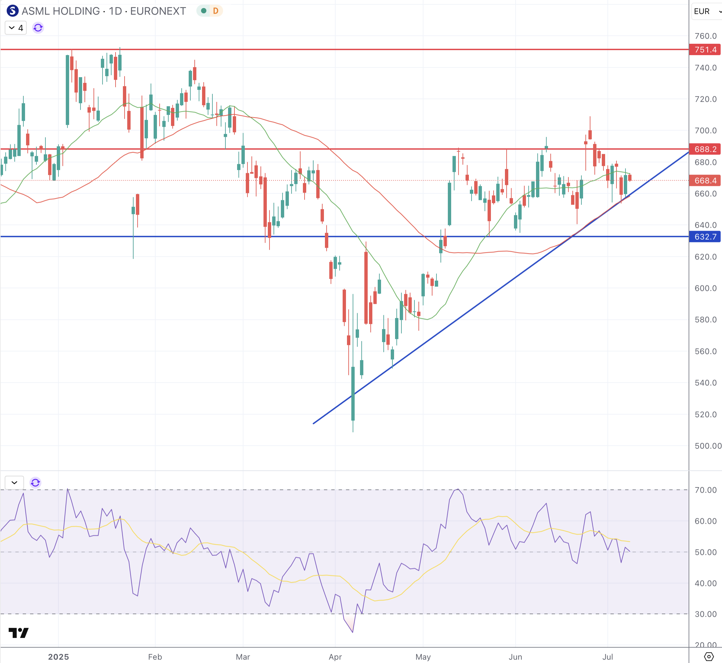Select the 632.7 blue price label
Screen dimensions: 722x663
pos(705,237)
